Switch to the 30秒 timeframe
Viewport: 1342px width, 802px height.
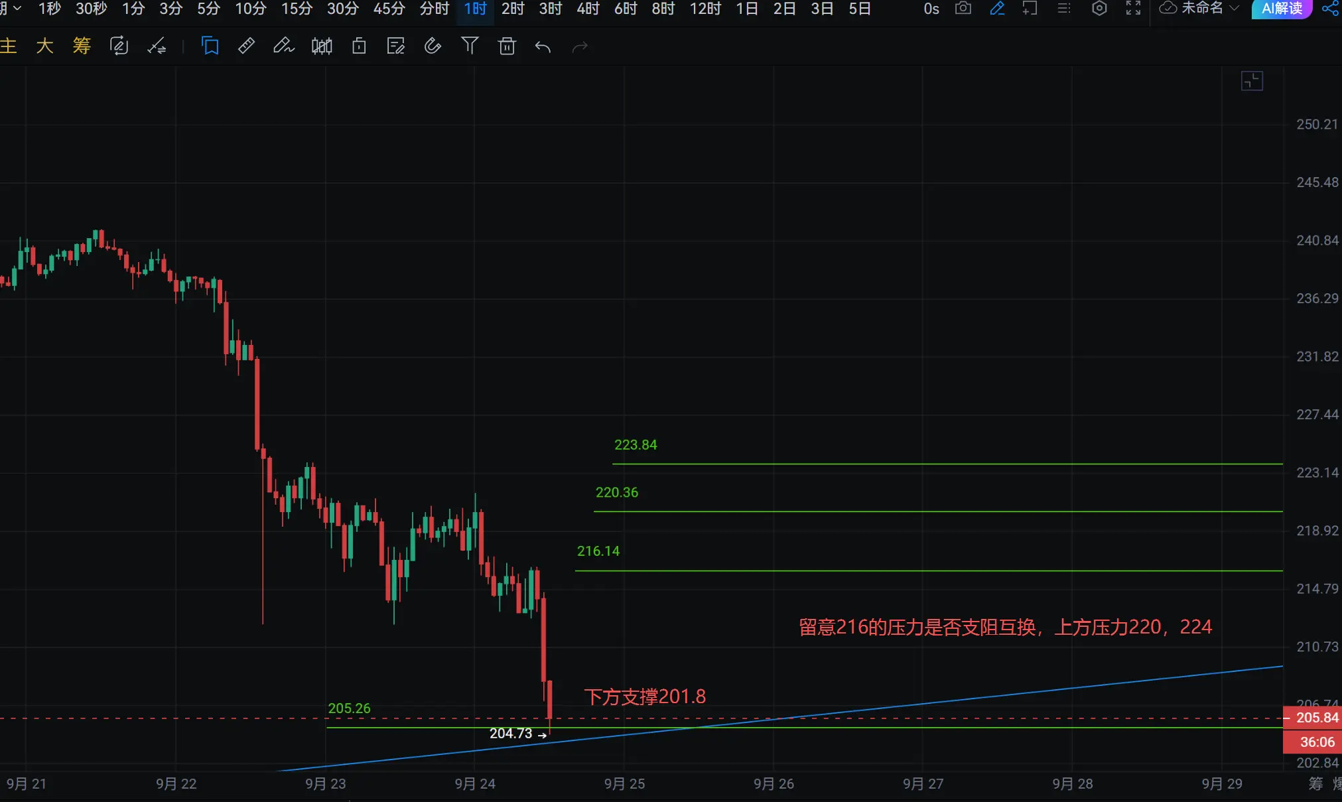coord(92,9)
